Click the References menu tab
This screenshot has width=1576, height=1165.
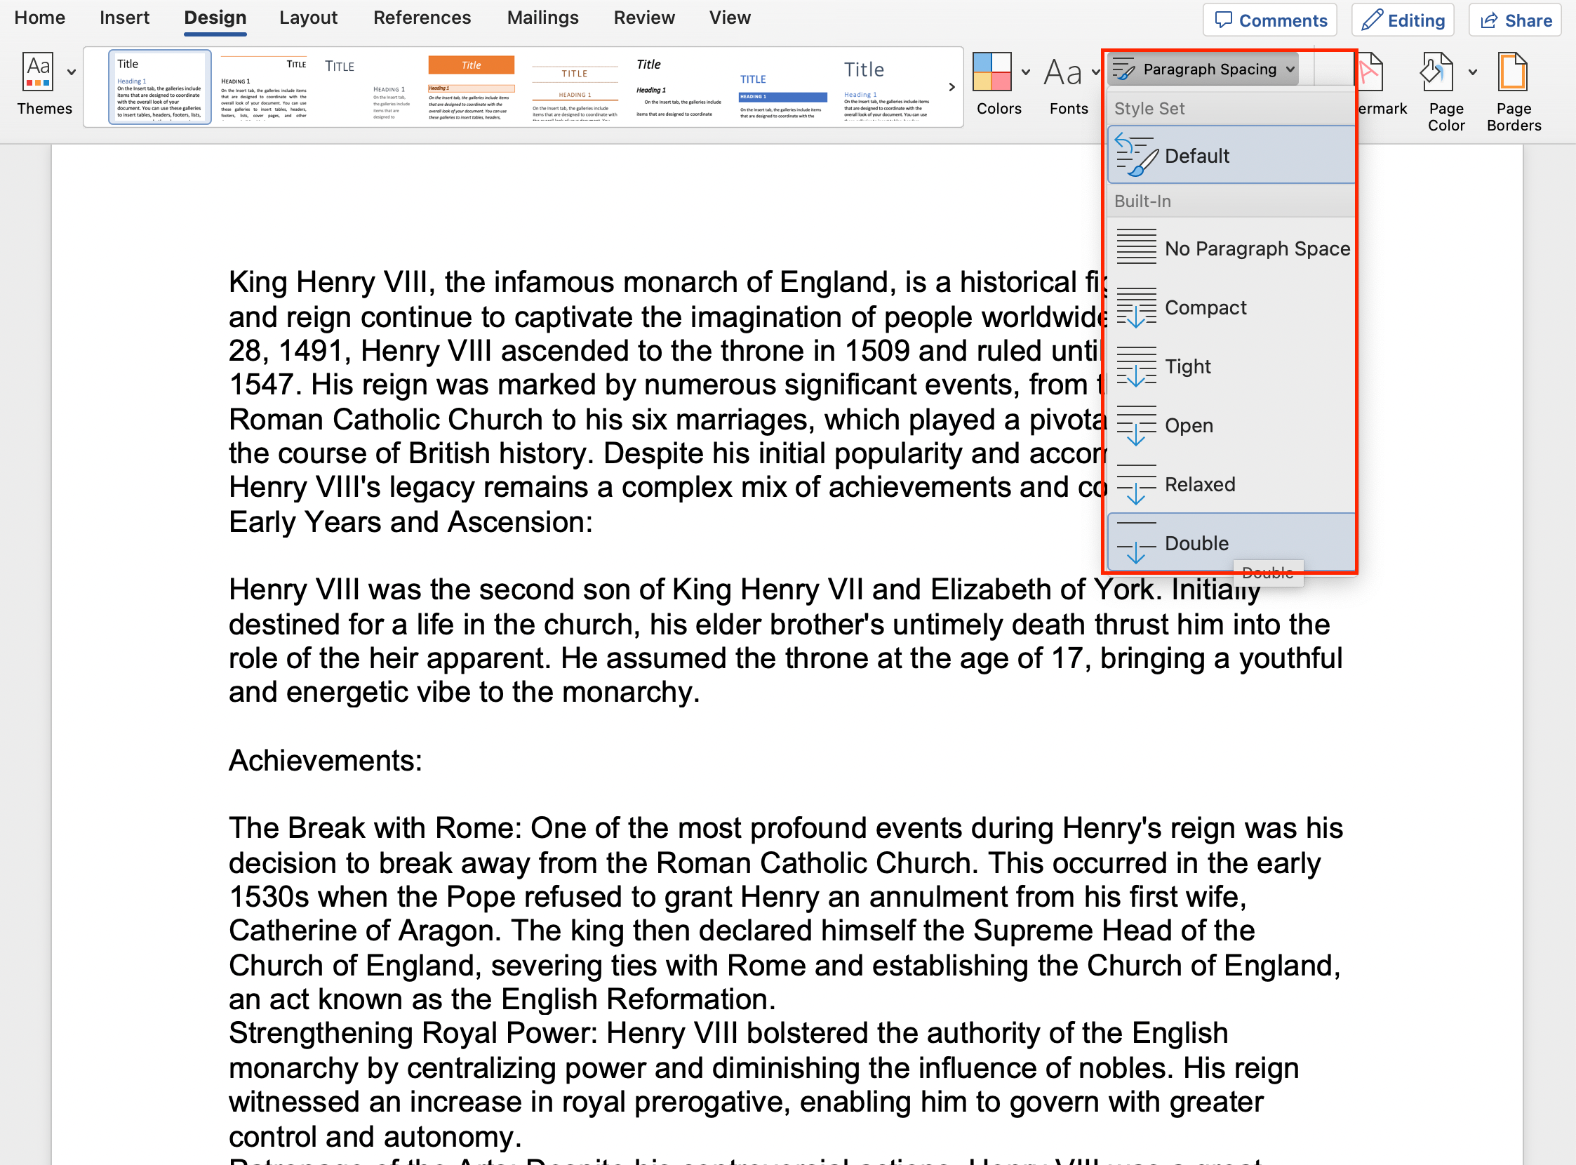(x=421, y=17)
